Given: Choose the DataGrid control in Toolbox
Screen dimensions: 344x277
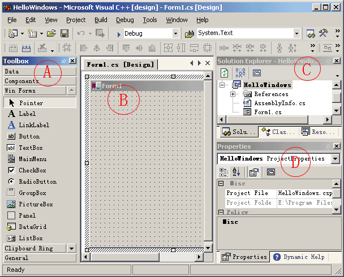Looking at the screenshot, I should [32, 227].
